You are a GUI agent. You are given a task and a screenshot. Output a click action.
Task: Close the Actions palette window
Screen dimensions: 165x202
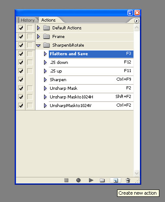(137, 13)
